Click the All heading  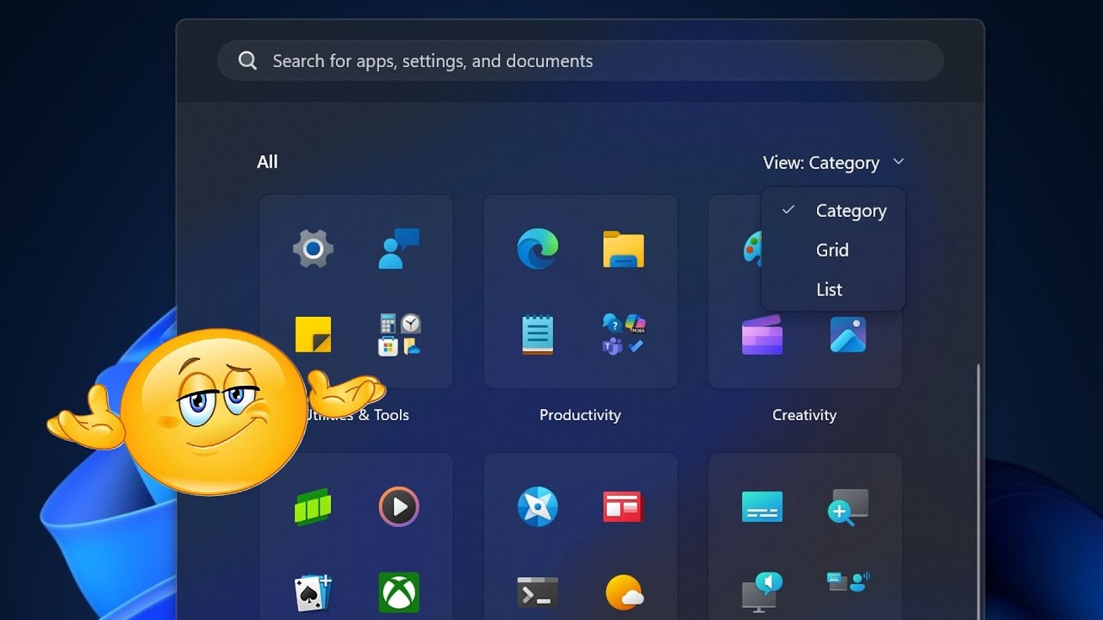pos(267,162)
